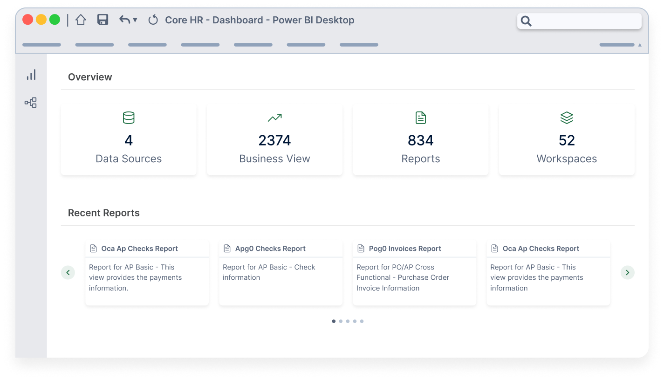Open the Undo history dropdown arrow
Screen dimensions: 664x380
click(x=135, y=20)
